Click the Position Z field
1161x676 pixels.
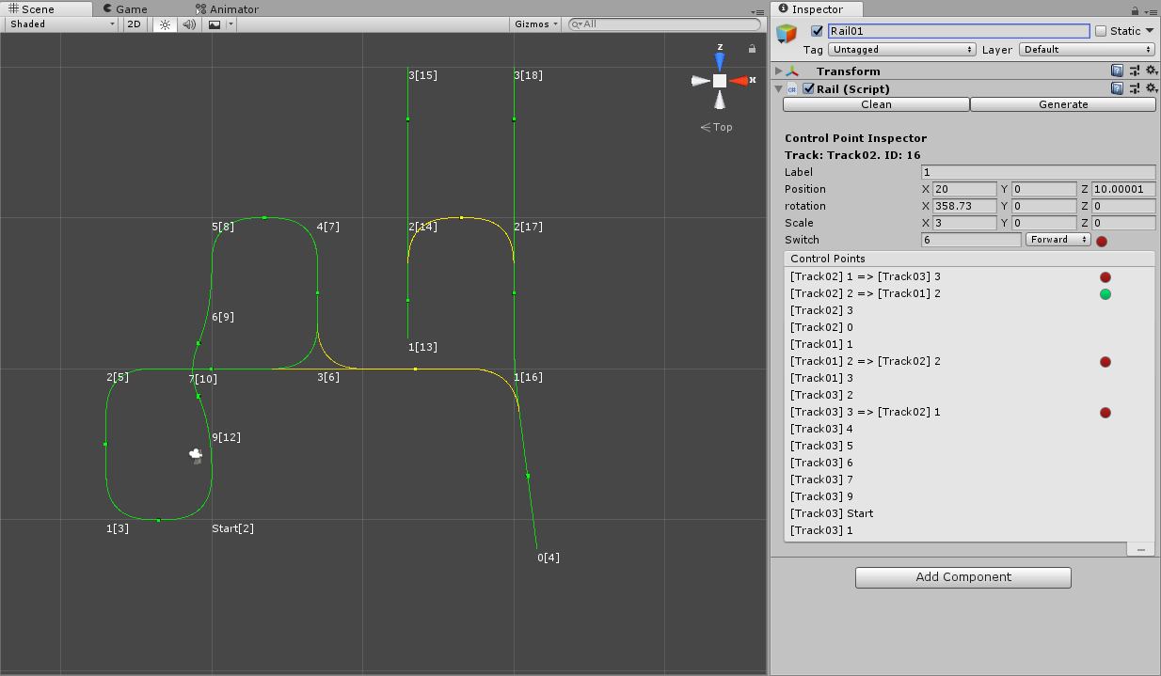(x=1123, y=189)
